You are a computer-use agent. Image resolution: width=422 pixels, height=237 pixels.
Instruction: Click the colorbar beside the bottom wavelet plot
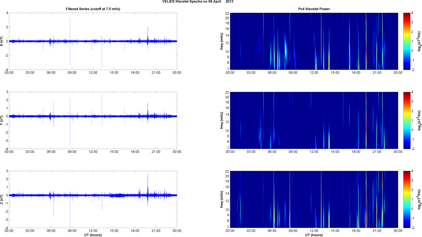pyautogui.click(x=407, y=199)
